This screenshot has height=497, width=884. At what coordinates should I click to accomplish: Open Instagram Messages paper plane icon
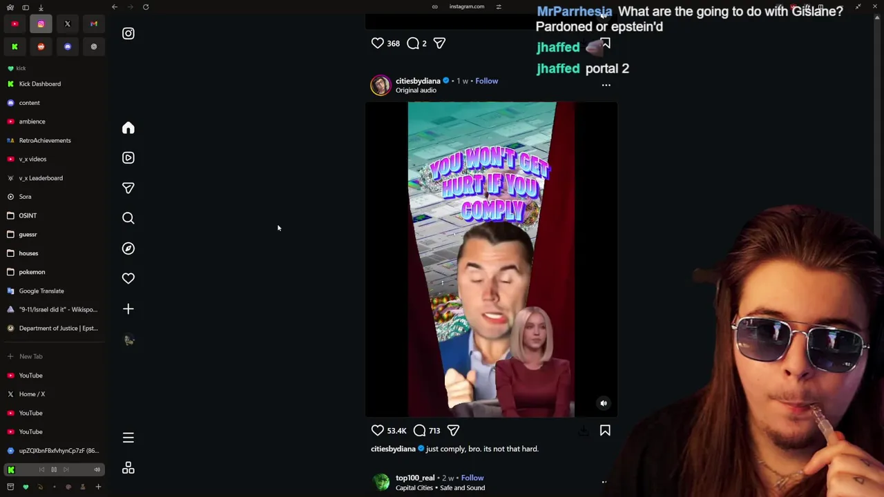(128, 188)
